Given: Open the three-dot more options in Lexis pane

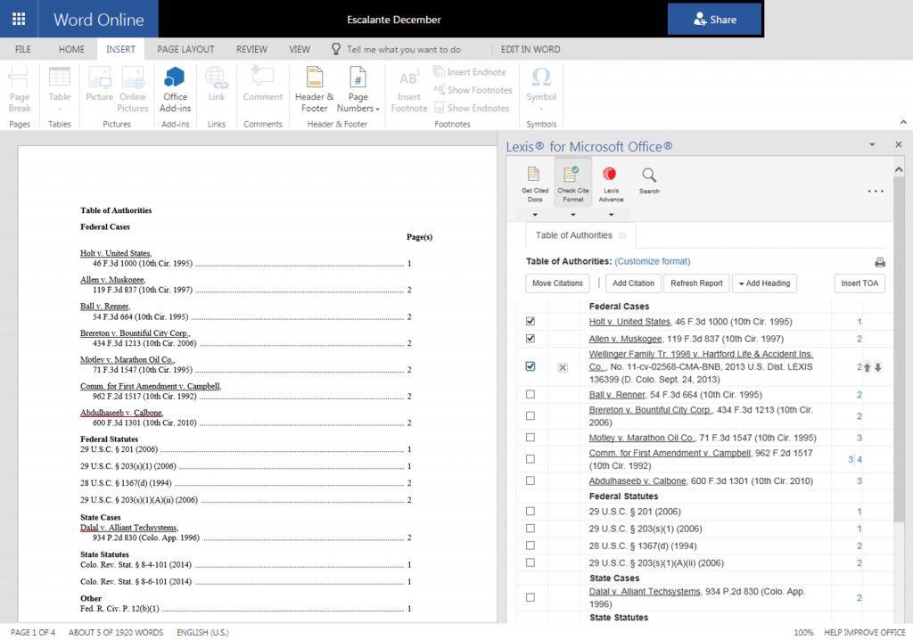Looking at the screenshot, I should pyautogui.click(x=876, y=191).
